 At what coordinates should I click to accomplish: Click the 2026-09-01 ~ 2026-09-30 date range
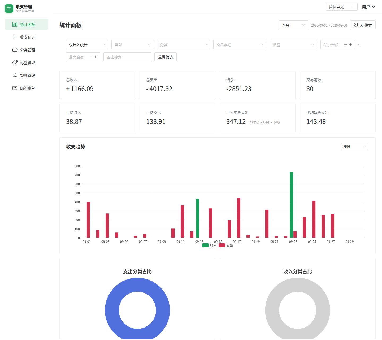click(x=329, y=25)
